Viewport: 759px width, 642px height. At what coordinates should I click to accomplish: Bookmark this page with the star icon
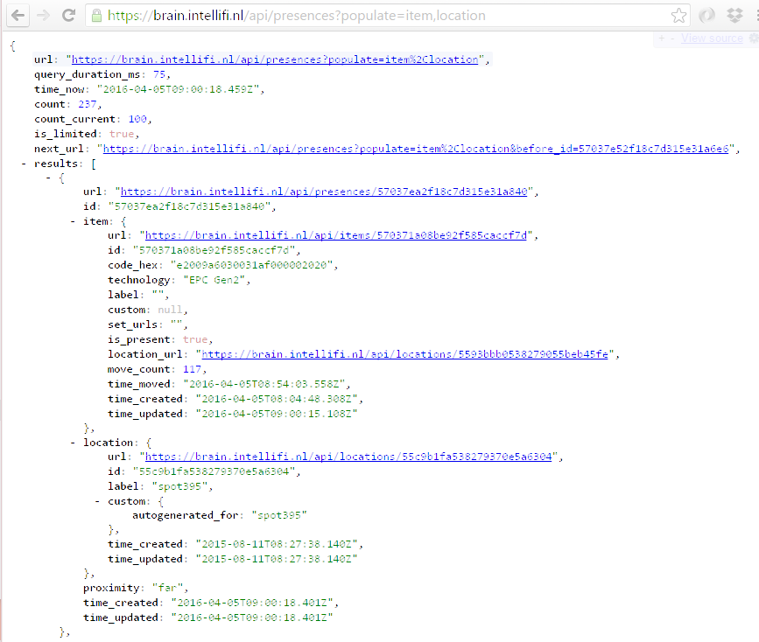tap(678, 16)
